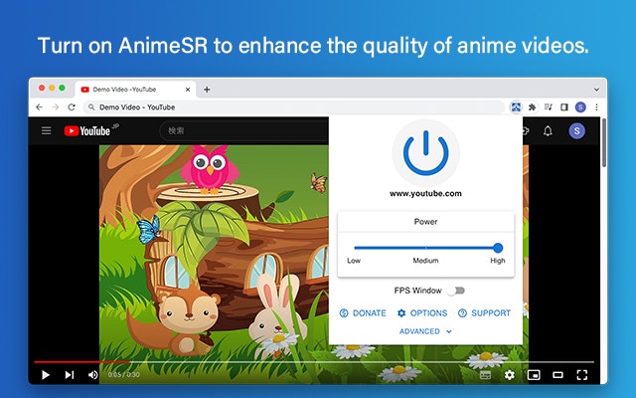Open the Chrome three-dot menu
The height and width of the screenshot is (398, 636).
596,107
